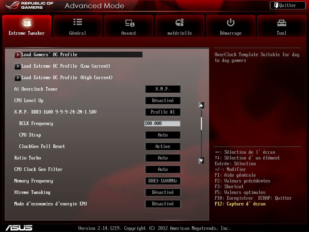Open the CPU Strap Auto dropdown
Viewport: 309px width, 232px height.
[x=163, y=135]
